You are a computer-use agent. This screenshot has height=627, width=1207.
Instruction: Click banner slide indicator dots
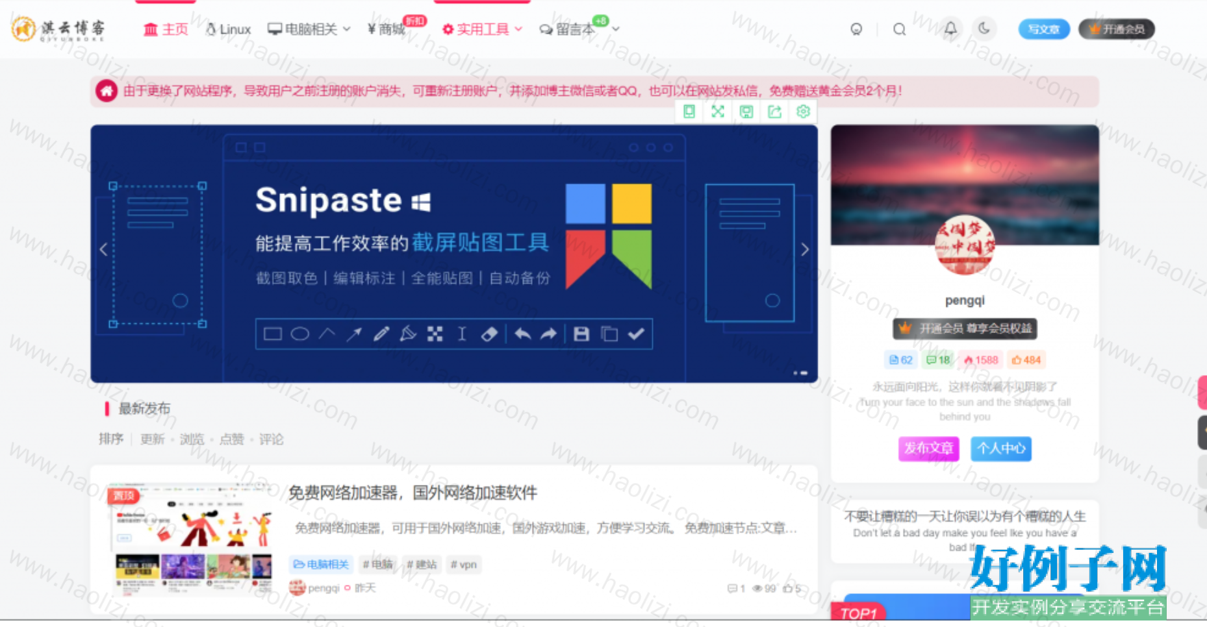coord(800,373)
